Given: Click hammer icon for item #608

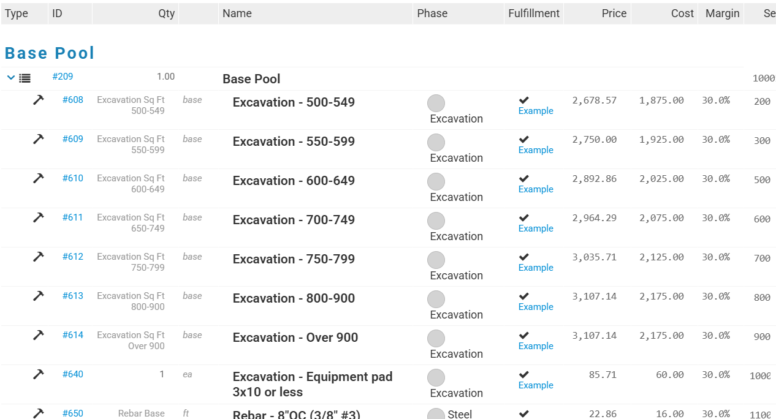Looking at the screenshot, I should click(39, 100).
